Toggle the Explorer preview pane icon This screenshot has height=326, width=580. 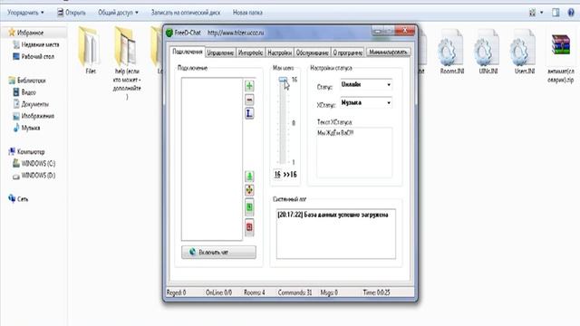click(556, 13)
